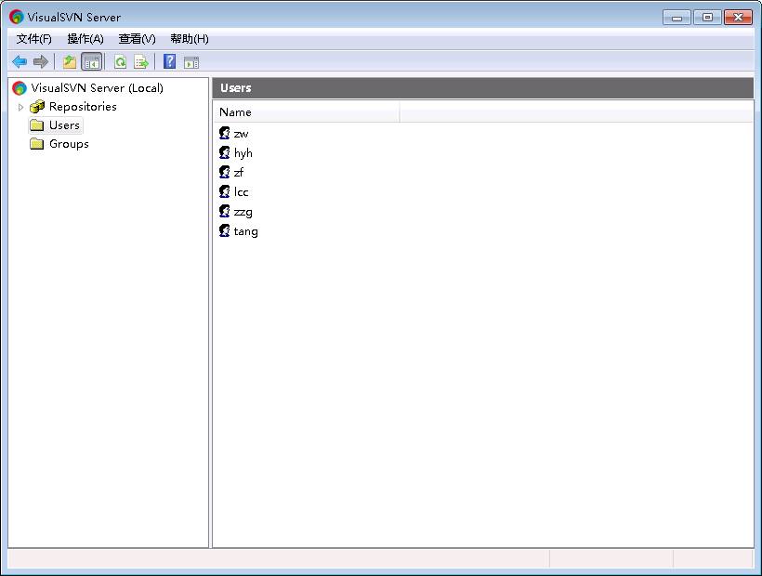Open the 查看(V) menu

[x=137, y=39]
